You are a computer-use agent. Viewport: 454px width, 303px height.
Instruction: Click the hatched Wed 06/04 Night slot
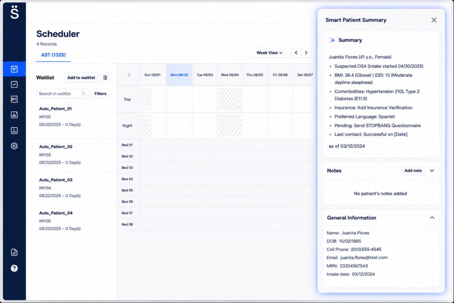230,126
